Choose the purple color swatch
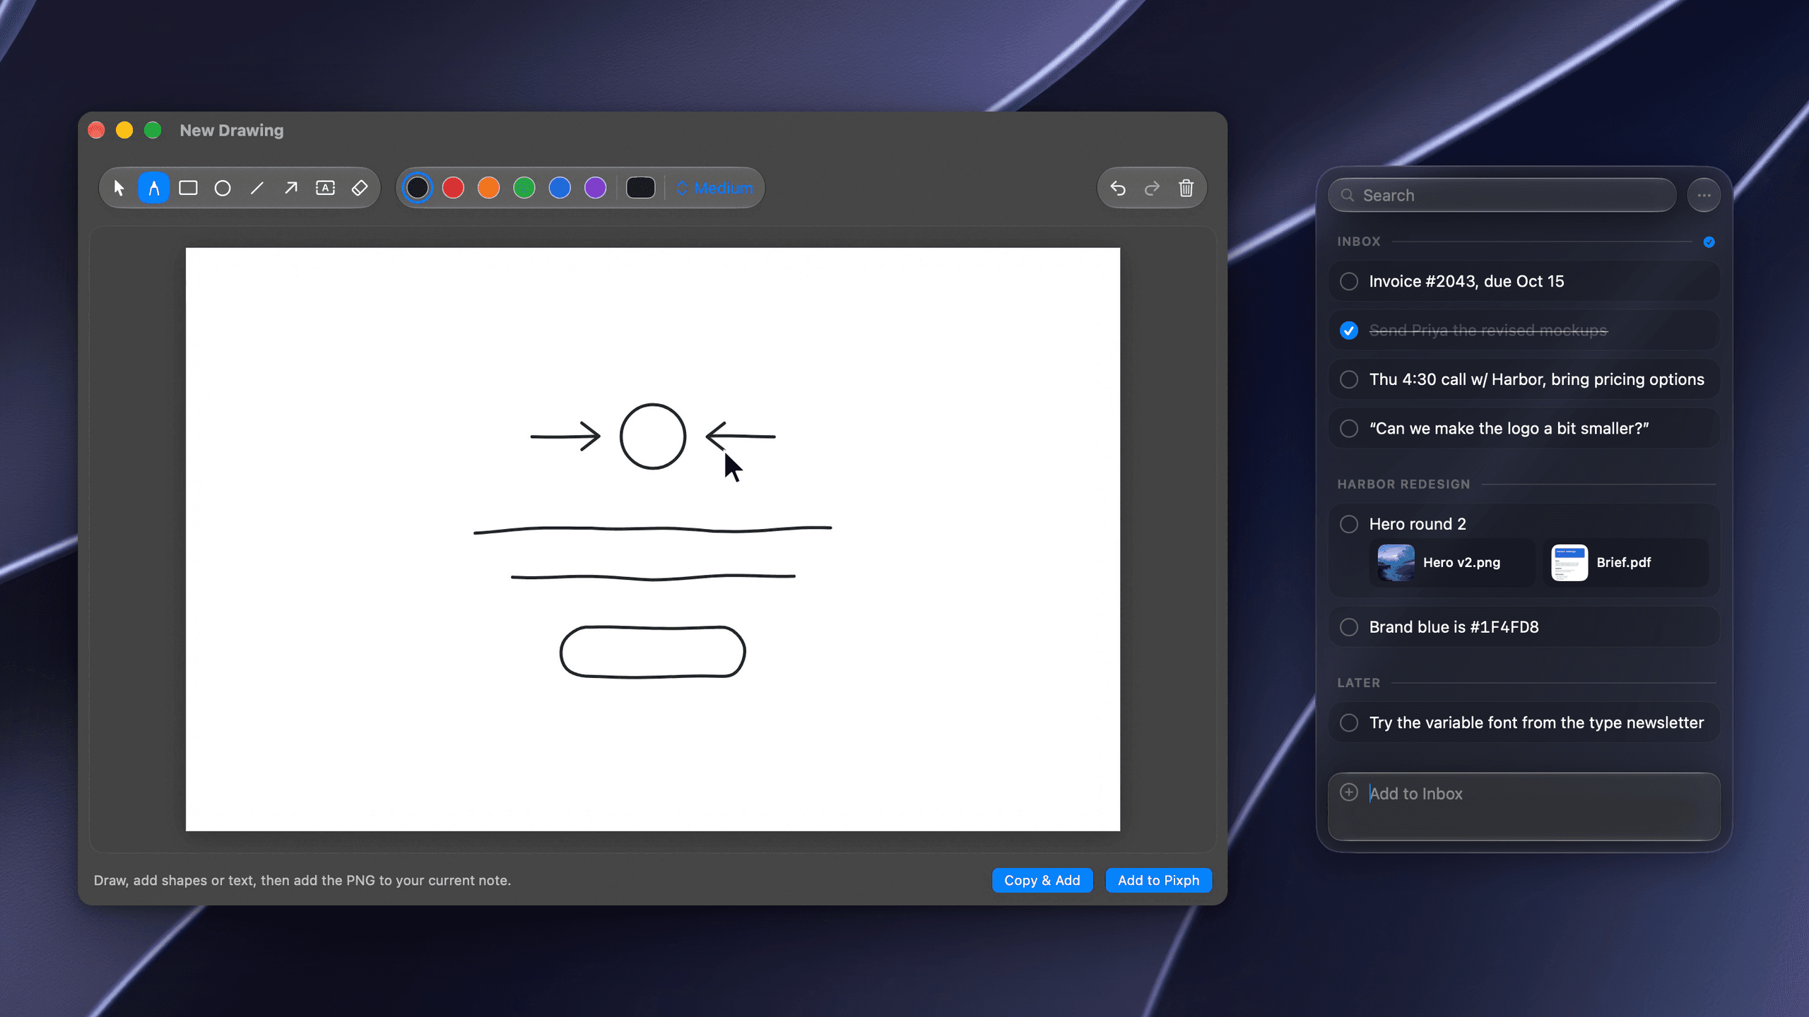The width and height of the screenshot is (1809, 1017). point(596,188)
